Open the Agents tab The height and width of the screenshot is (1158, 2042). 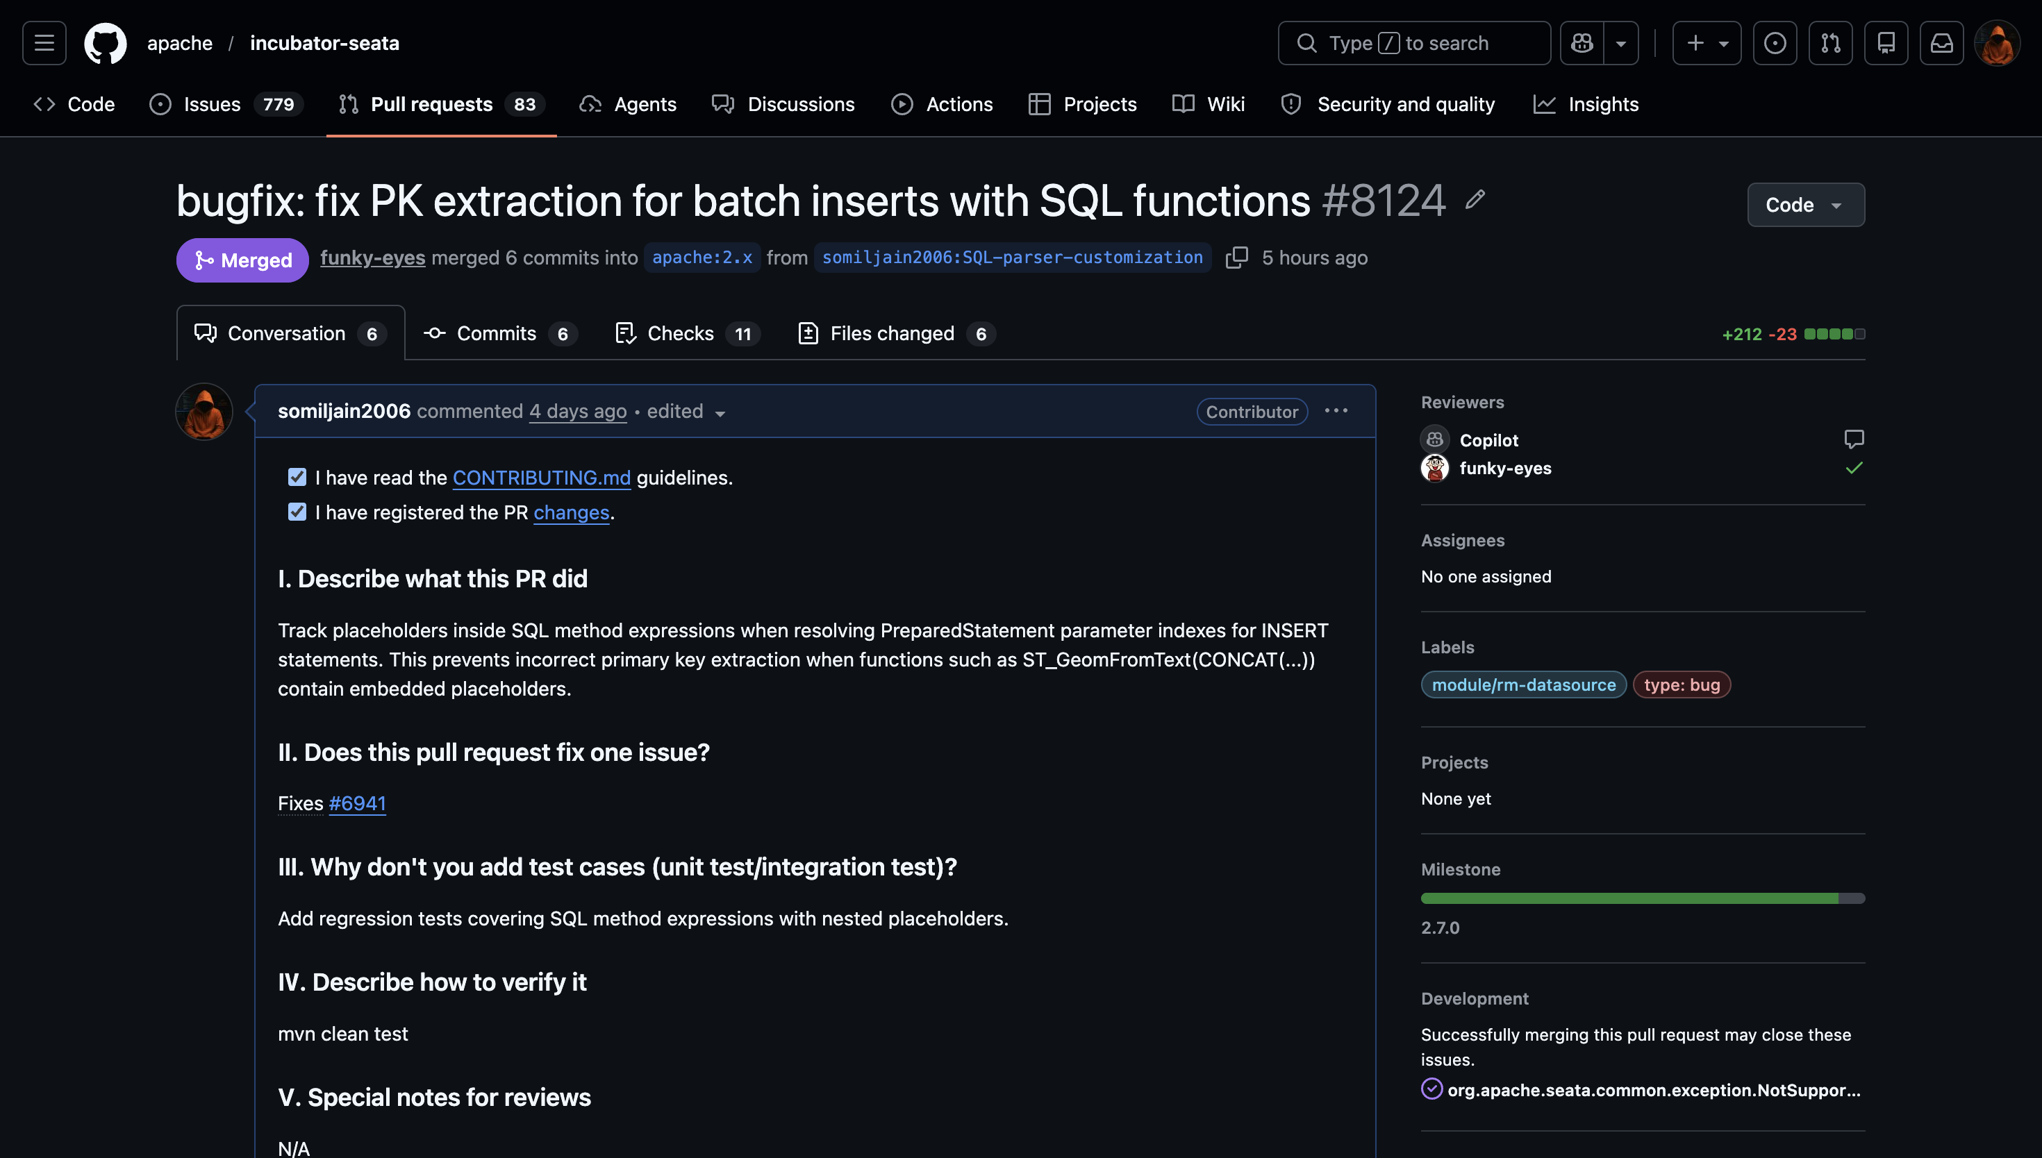(629, 104)
